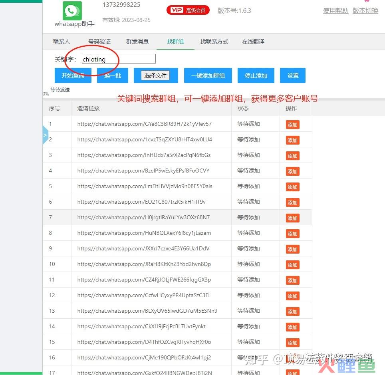Click the 等待添加 status in row 7
The width and height of the screenshot is (385, 375).
pos(248,217)
